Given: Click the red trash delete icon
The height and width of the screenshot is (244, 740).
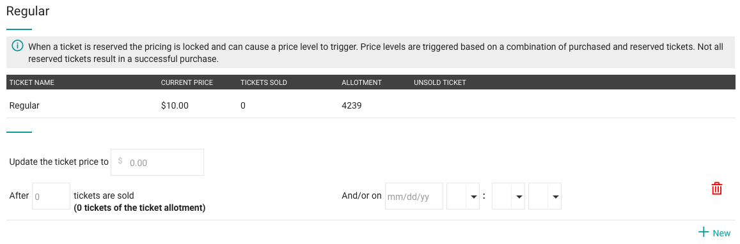Looking at the screenshot, I should tap(716, 188).
